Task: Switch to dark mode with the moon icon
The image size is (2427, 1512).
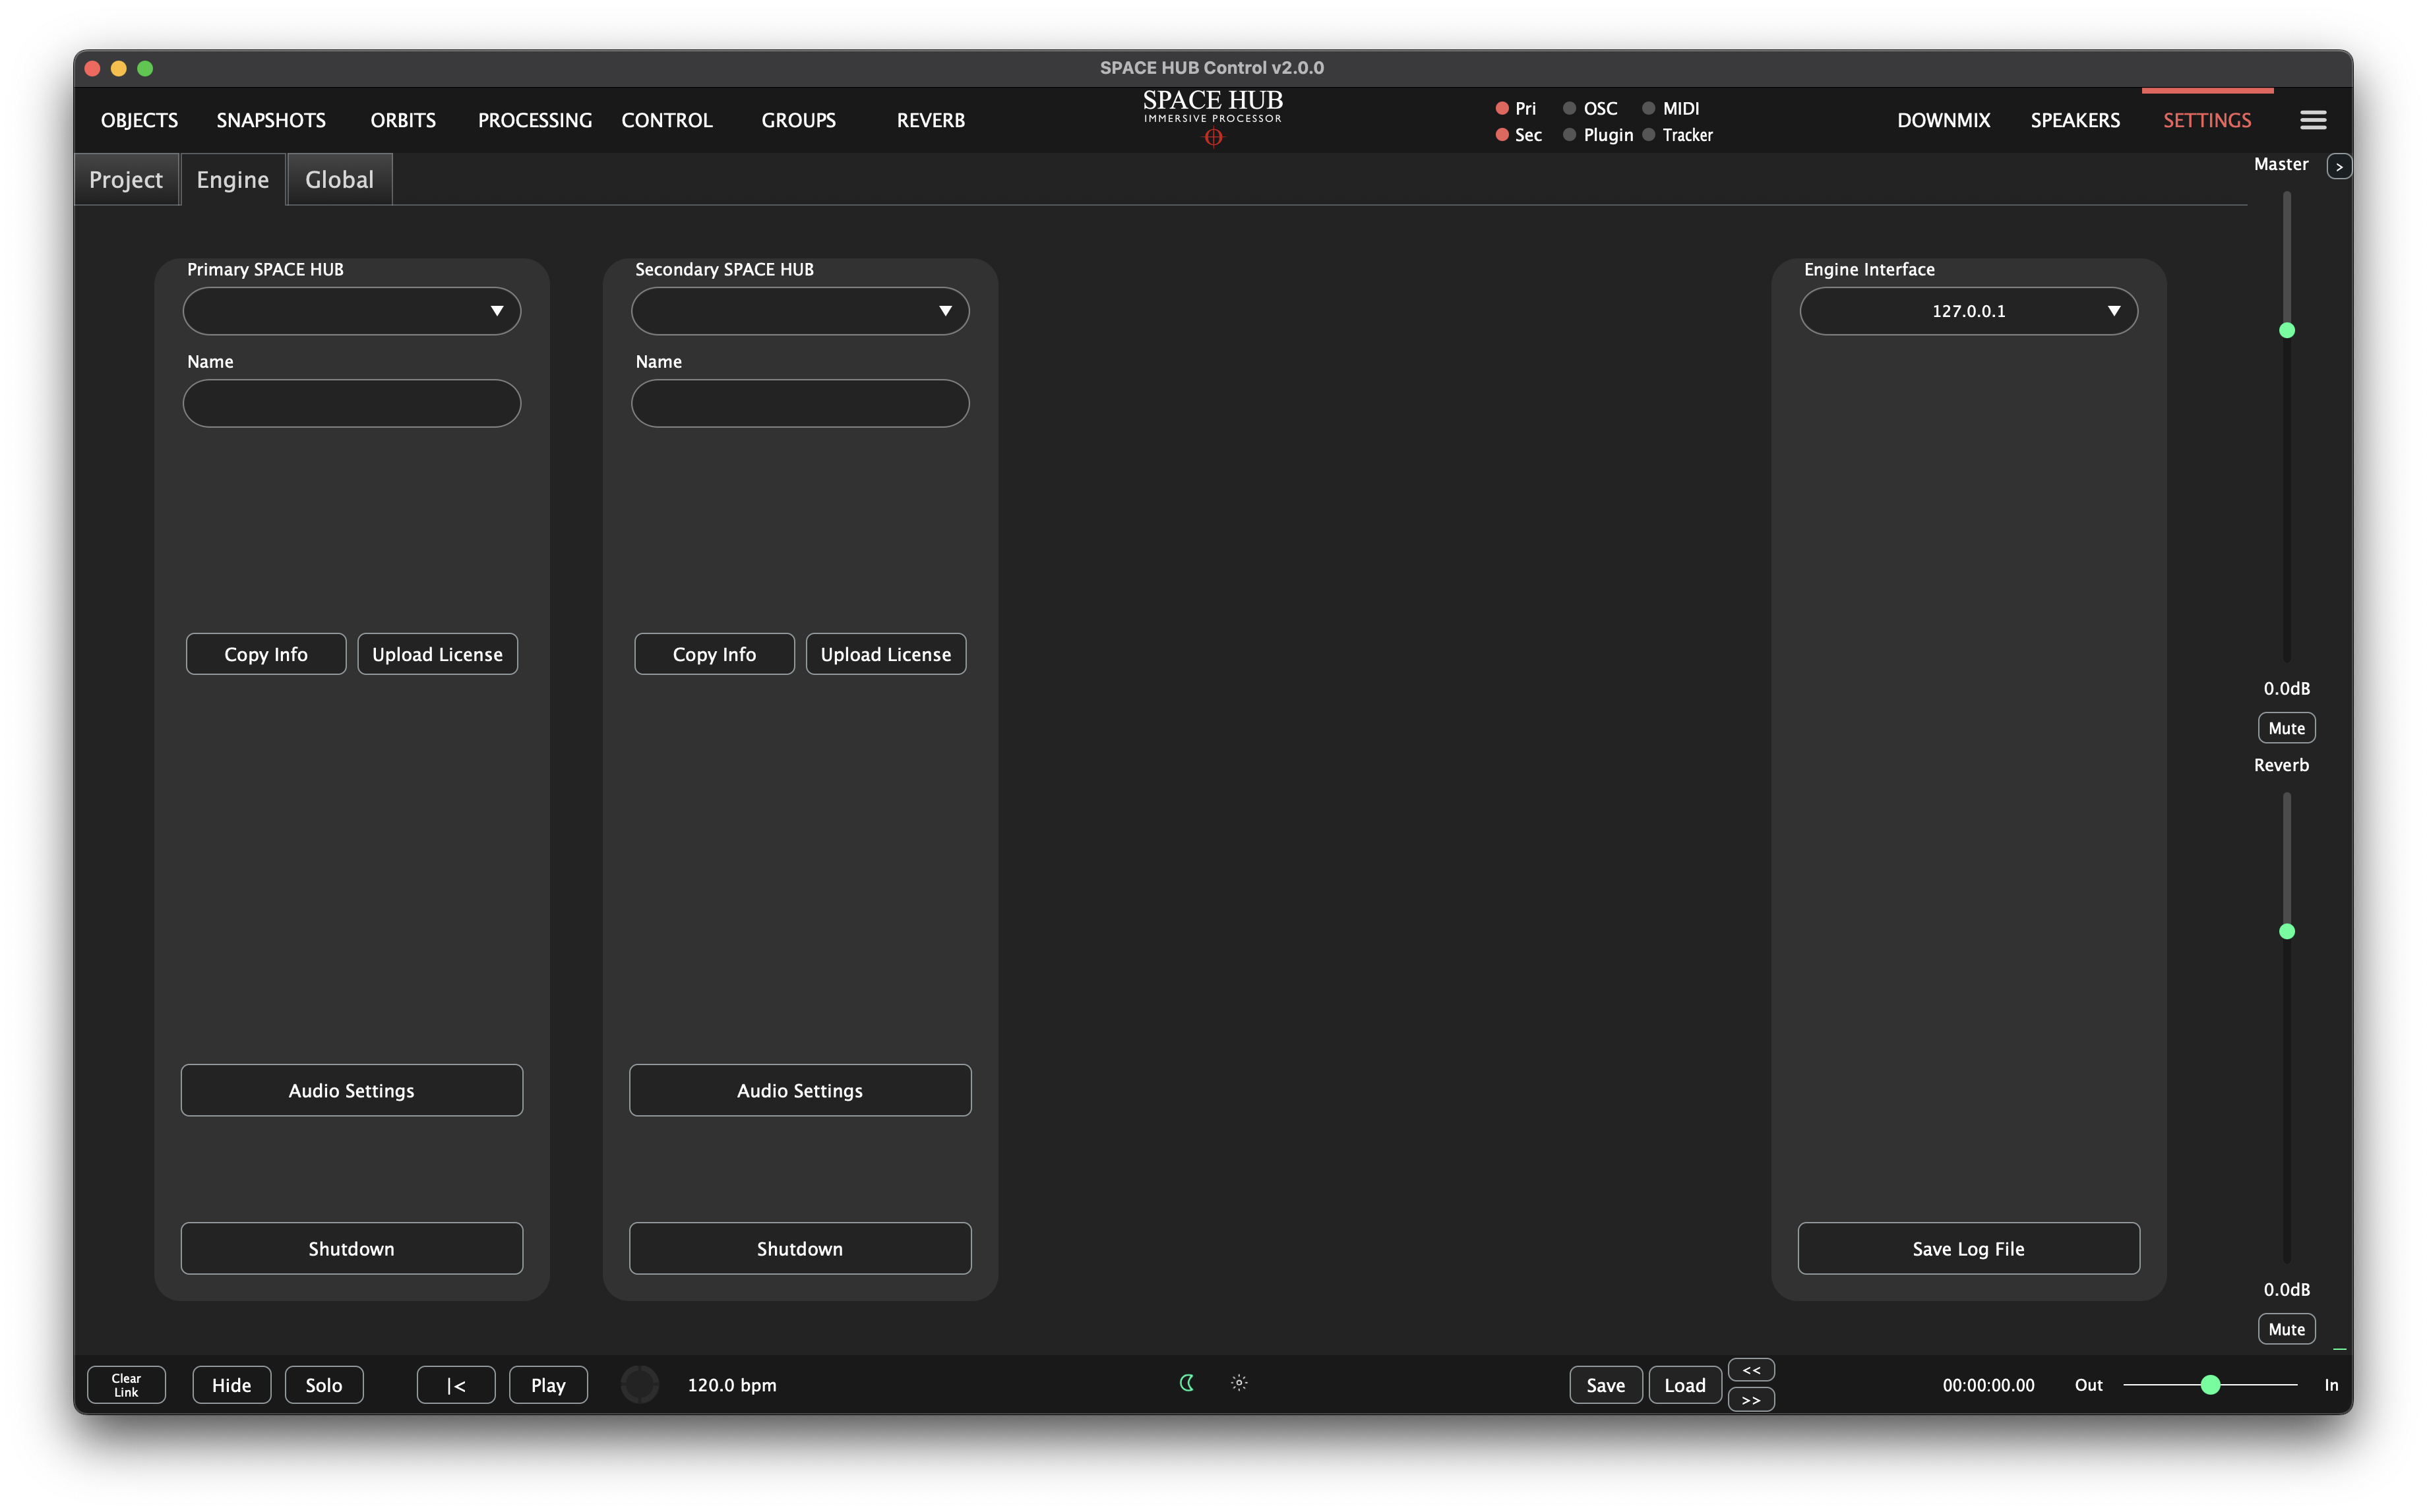Action: 1186,1383
